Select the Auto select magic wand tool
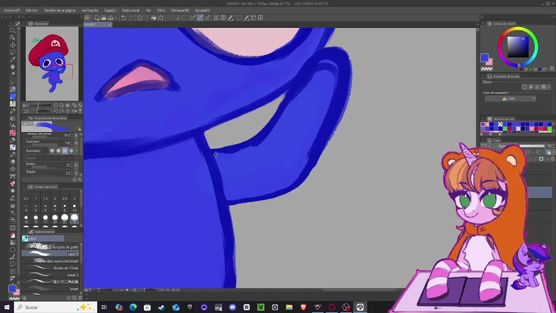The width and height of the screenshot is (556, 313). [x=13, y=74]
